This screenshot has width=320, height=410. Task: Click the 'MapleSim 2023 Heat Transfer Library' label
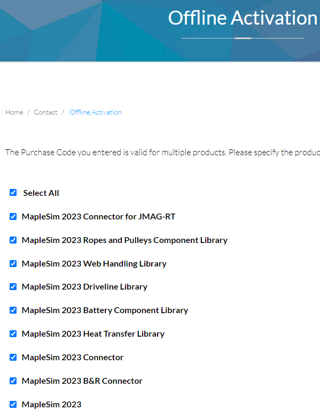pos(93,334)
